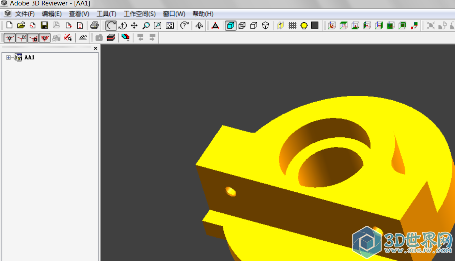Switch to hidden-line cube rendering
This screenshot has height=261, width=455.
click(254, 25)
